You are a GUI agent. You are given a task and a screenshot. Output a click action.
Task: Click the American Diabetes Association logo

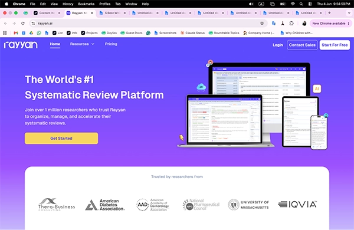point(105,205)
